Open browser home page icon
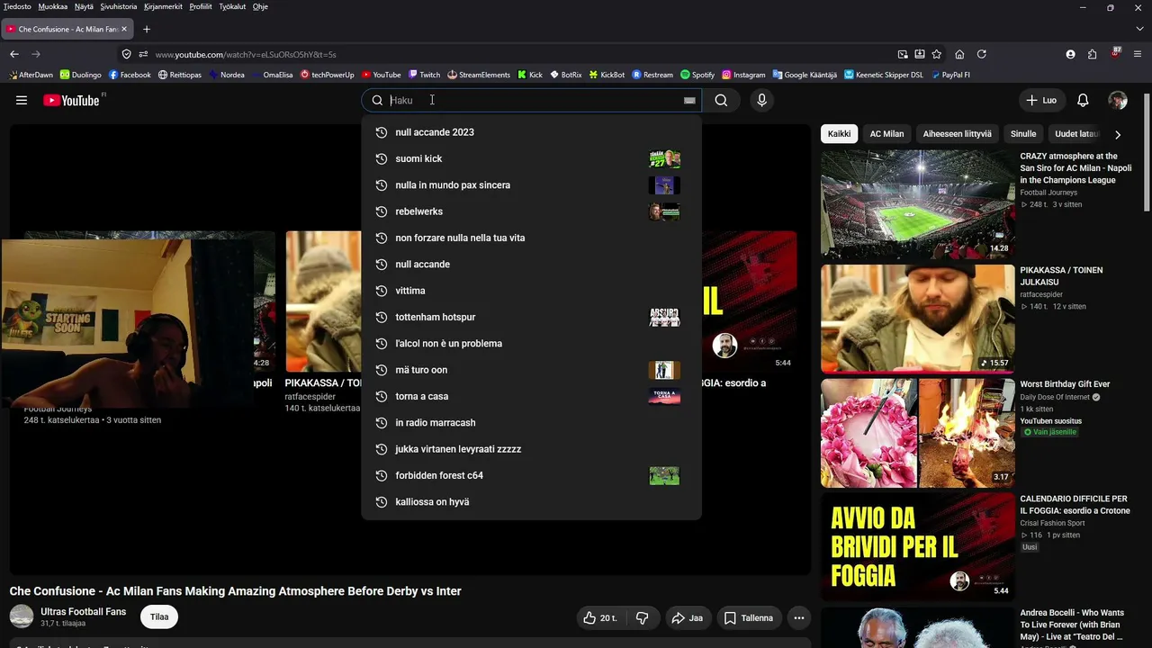Screen dimensions: 1152x648 click(959, 54)
